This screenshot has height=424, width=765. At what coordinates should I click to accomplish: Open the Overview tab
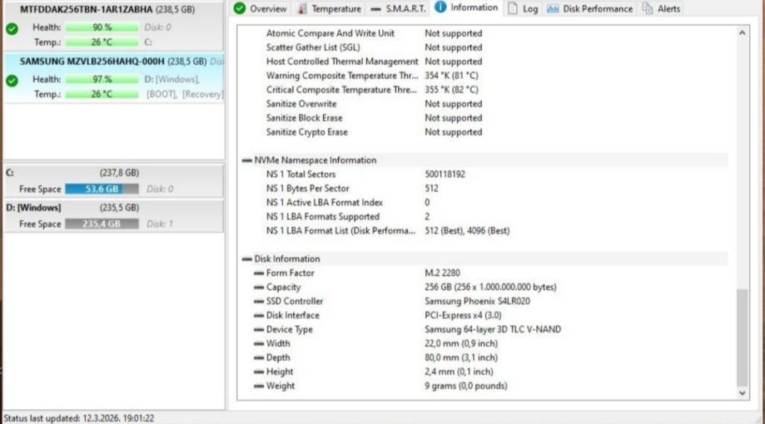tap(261, 8)
